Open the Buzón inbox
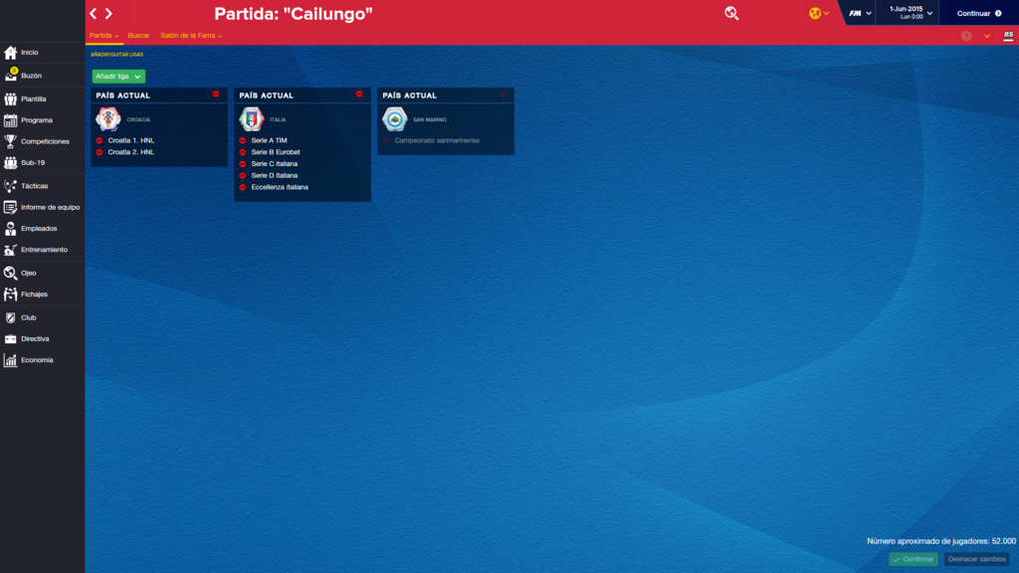The image size is (1019, 573). coord(31,76)
